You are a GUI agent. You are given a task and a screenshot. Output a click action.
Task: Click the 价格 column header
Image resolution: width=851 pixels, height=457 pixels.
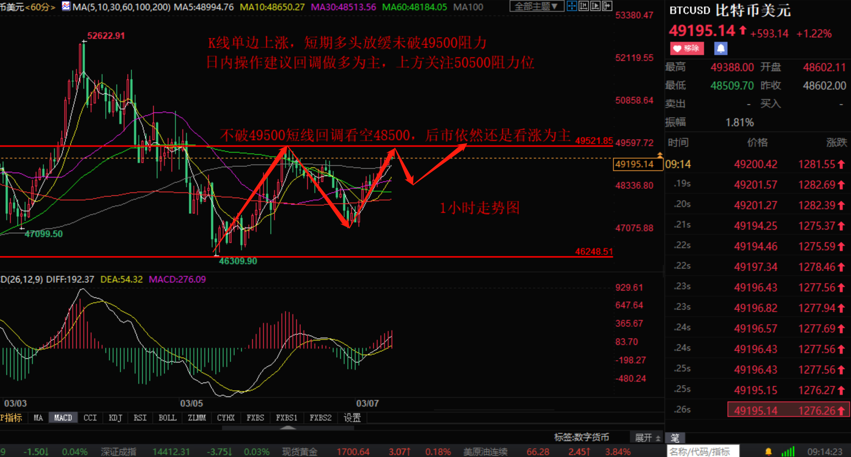coord(757,142)
